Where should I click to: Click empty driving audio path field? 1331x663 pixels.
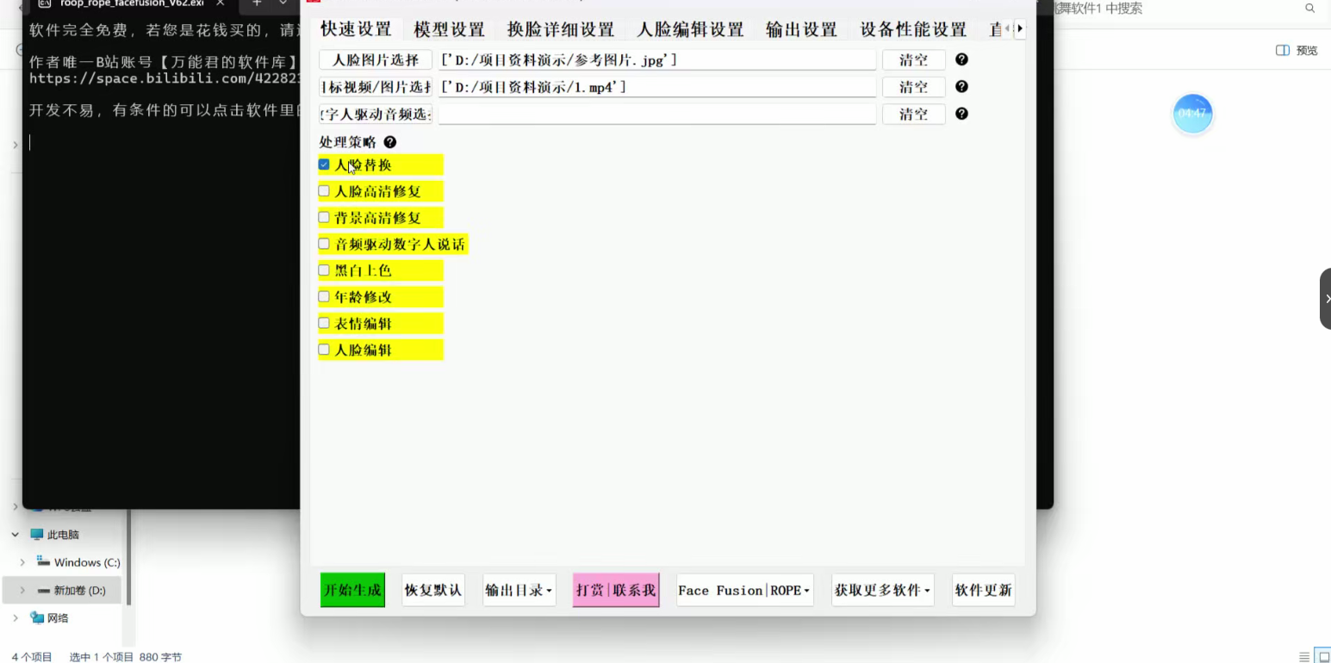tap(657, 114)
